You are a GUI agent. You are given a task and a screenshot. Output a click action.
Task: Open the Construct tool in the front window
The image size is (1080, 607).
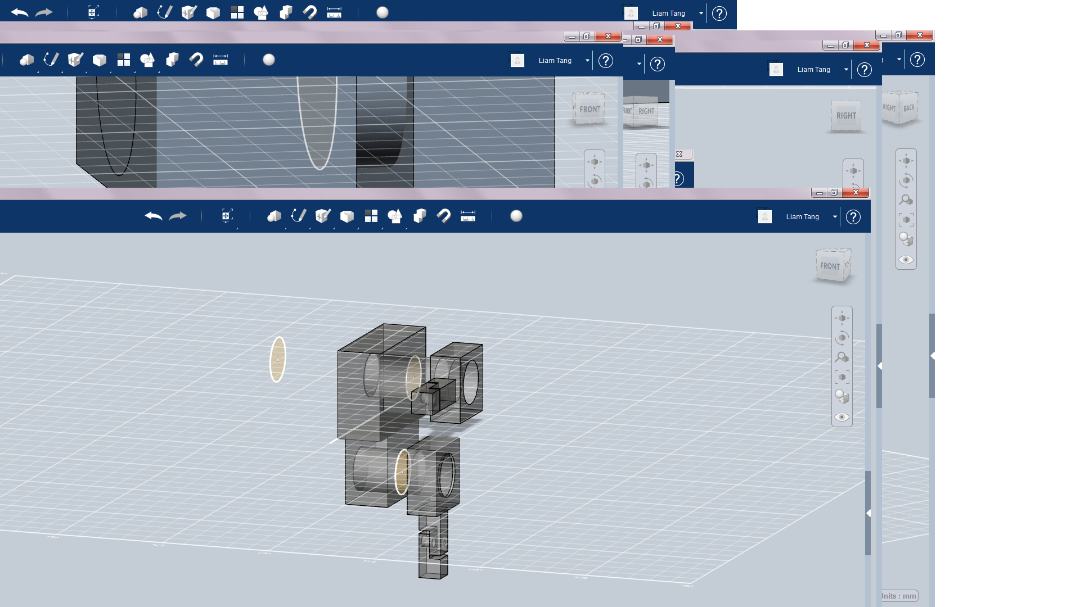(323, 216)
